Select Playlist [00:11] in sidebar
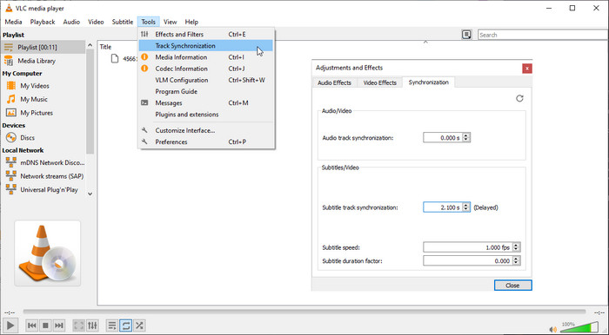The image size is (609, 335). click(x=43, y=47)
